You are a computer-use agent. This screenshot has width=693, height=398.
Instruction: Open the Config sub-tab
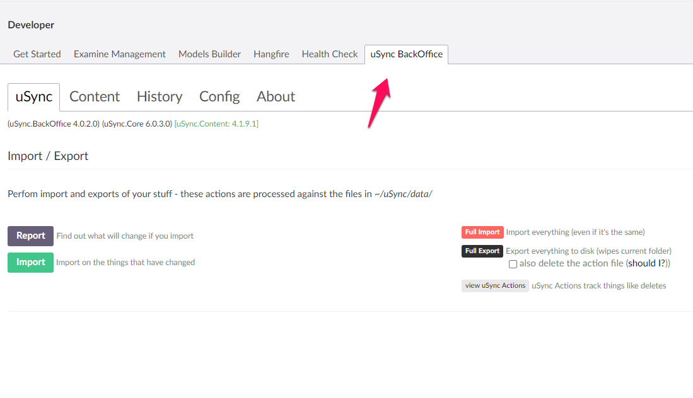coord(219,96)
